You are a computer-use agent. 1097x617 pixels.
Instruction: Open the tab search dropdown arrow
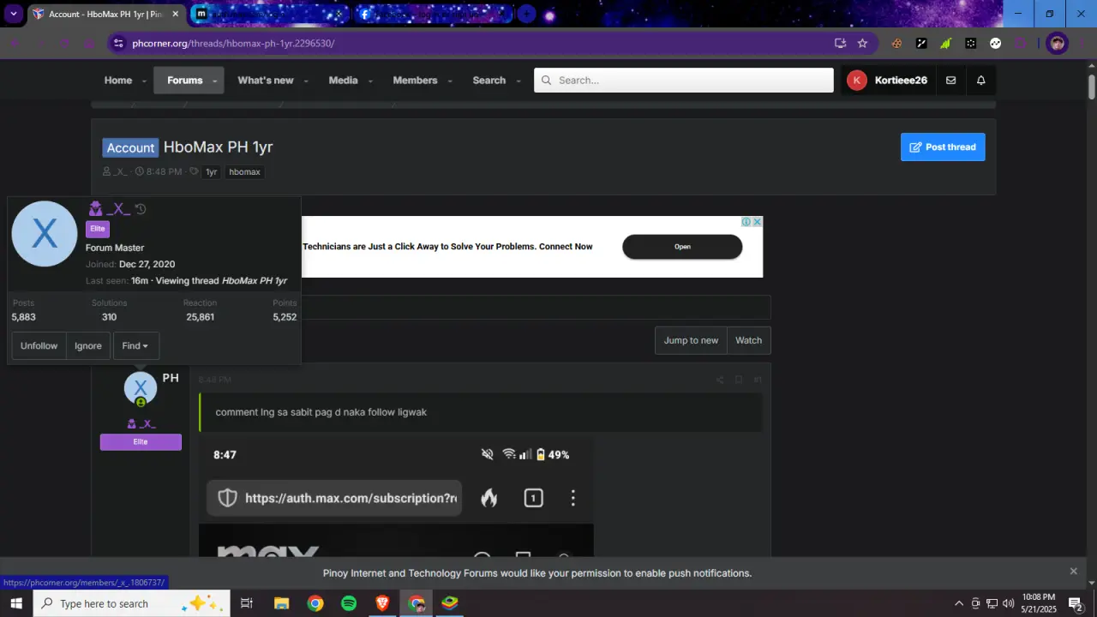14,14
